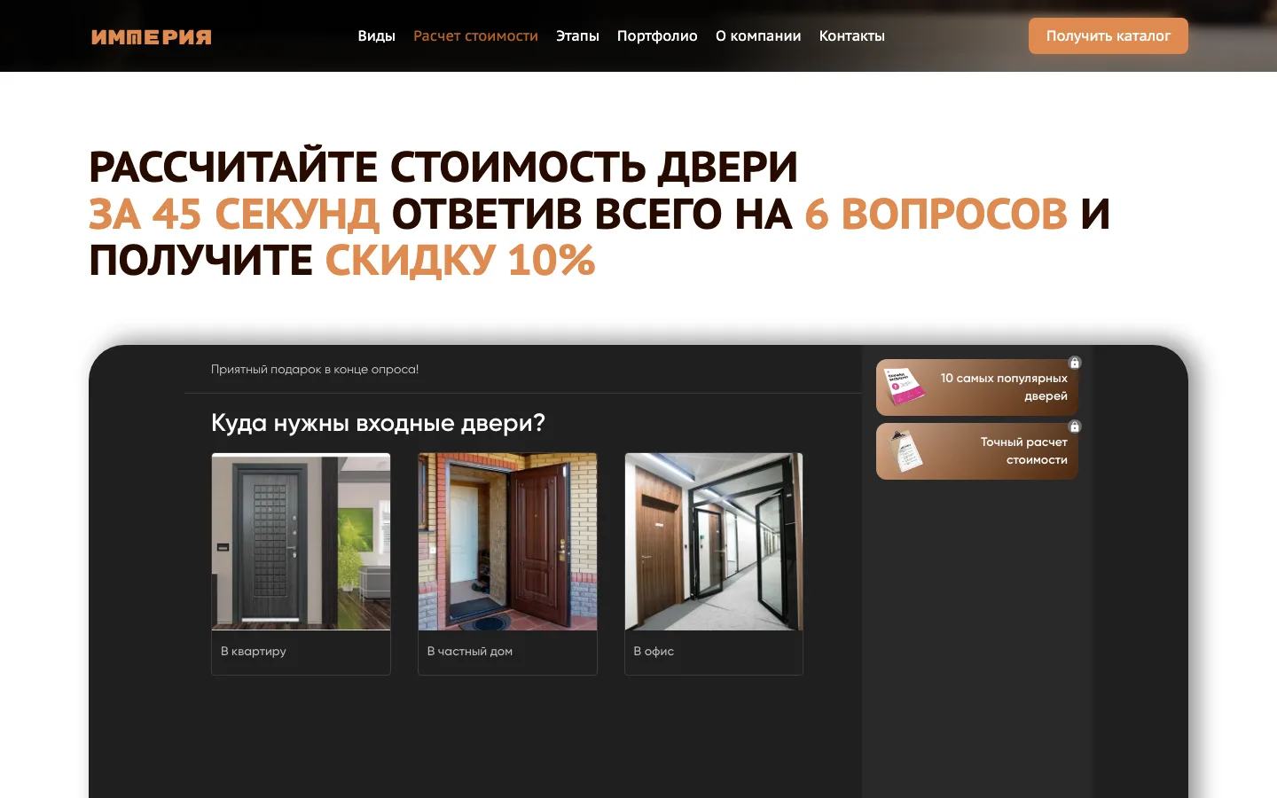Click the Точный расчет стоимости bonus card
The height and width of the screenshot is (798, 1277).
click(x=977, y=451)
